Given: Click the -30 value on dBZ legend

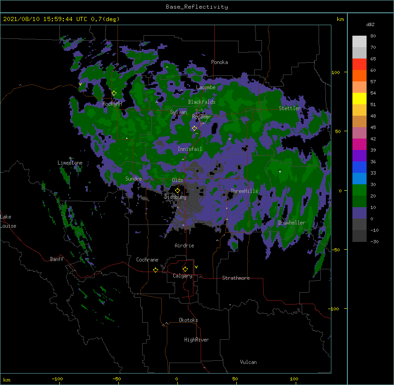Looking at the screenshot, I should [374, 241].
